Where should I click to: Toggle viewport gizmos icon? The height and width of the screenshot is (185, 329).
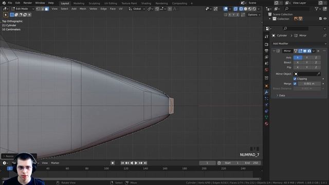(215, 9)
